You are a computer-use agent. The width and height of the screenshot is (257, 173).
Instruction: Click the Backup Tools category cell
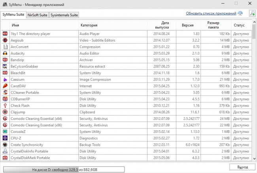point(113,145)
